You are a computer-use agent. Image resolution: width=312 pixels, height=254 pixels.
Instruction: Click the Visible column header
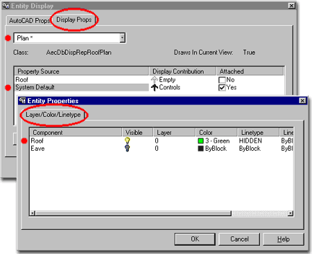pos(137,132)
